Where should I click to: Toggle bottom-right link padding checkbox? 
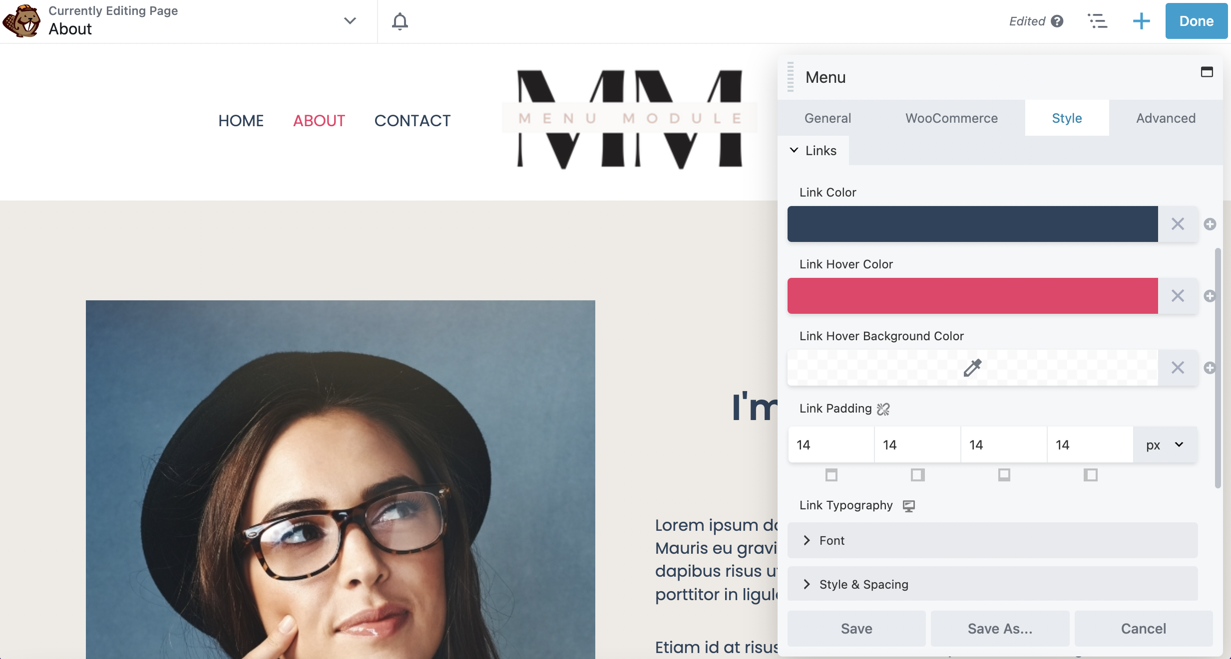(x=1090, y=474)
